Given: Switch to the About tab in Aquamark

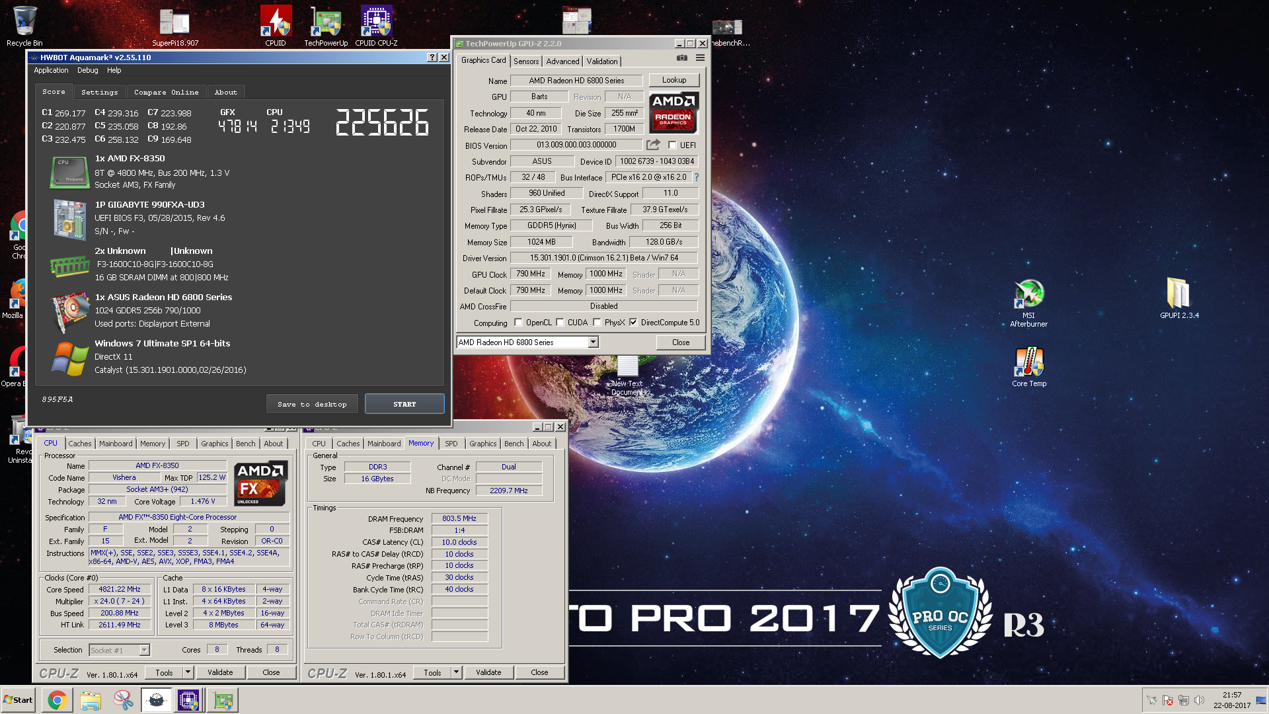Looking at the screenshot, I should (225, 93).
